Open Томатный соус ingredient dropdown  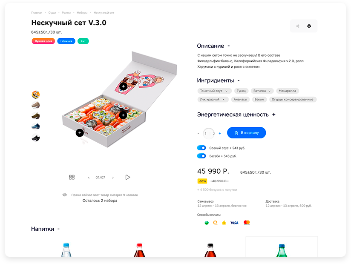pyautogui.click(x=226, y=91)
